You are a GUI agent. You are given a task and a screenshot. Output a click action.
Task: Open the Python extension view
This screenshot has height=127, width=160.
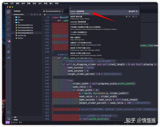(8, 52)
